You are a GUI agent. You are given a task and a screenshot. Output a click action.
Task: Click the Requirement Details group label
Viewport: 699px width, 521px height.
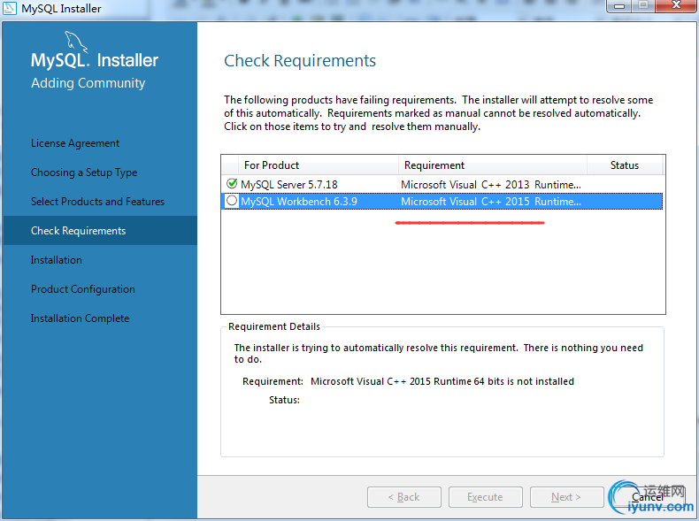274,326
